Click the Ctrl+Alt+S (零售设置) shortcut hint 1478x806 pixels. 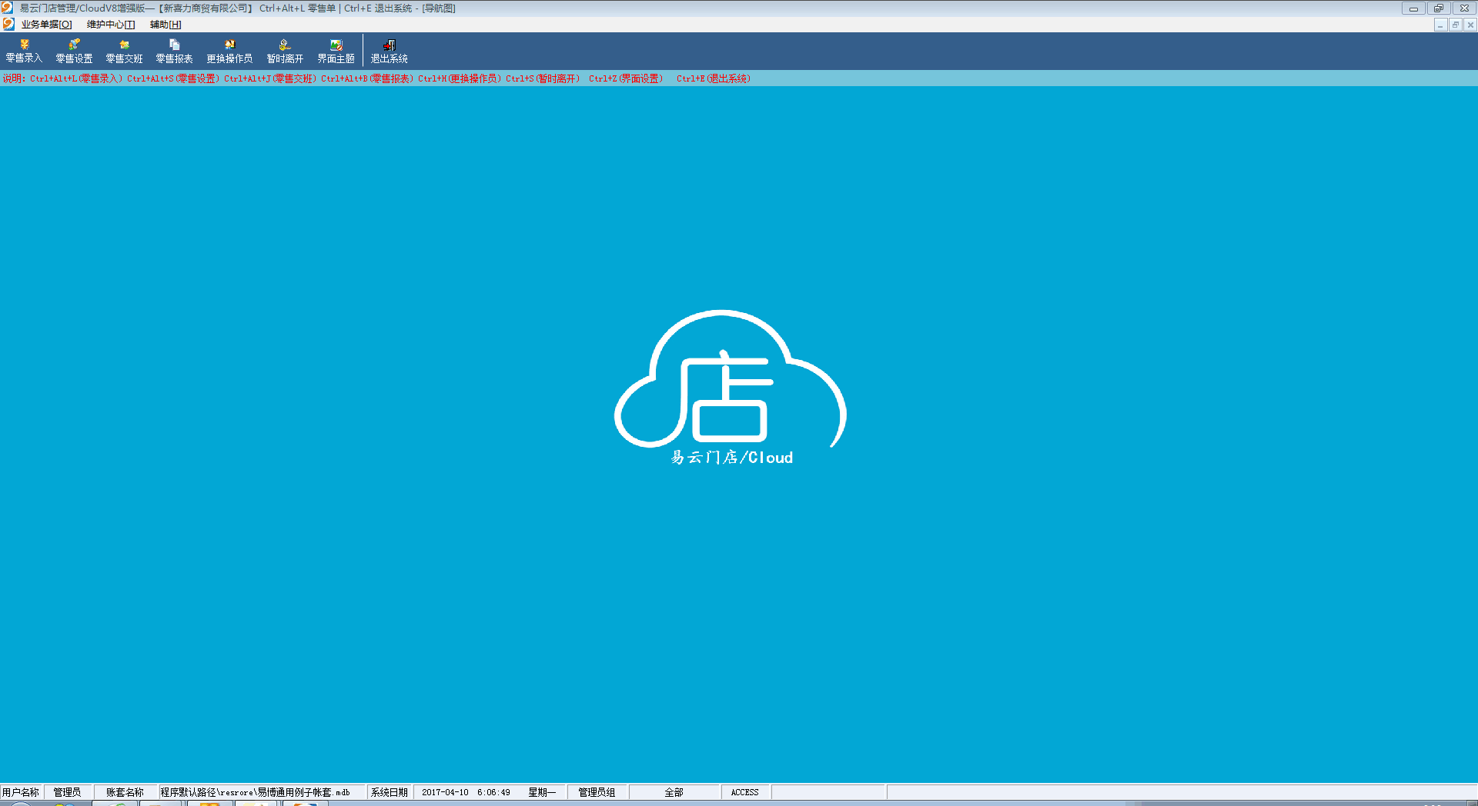[173, 78]
